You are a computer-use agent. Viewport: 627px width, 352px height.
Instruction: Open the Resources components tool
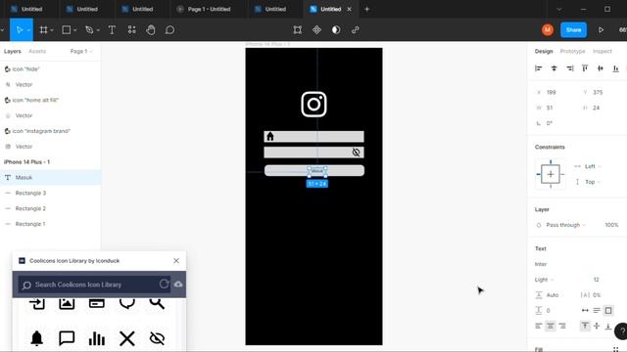click(131, 30)
